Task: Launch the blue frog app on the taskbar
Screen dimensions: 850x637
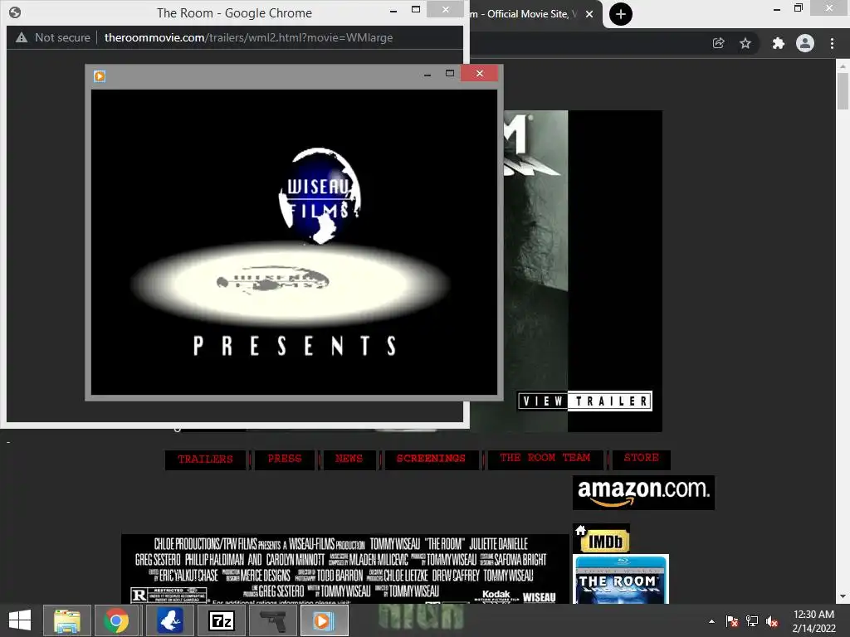Action: (169, 620)
